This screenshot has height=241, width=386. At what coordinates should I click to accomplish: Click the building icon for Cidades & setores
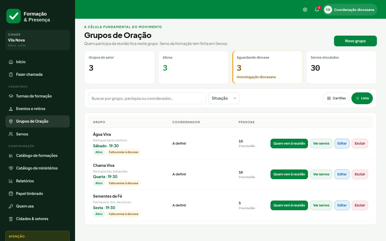click(x=11, y=219)
